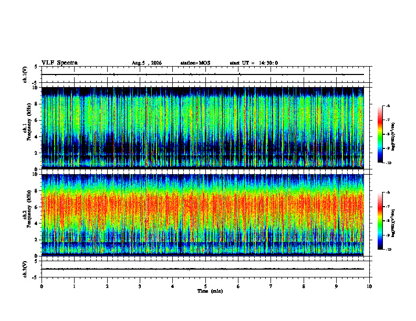Click the ch.2 spectrogram color scale bar
Viewport: 416px width, 321px height.
[x=380, y=221]
